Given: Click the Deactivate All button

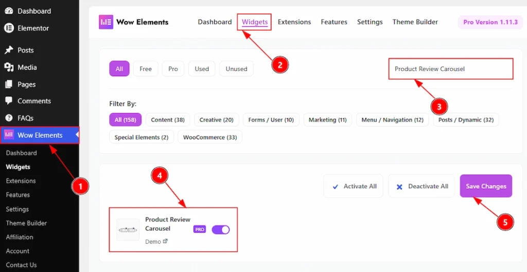Looking at the screenshot, I should (x=421, y=186).
